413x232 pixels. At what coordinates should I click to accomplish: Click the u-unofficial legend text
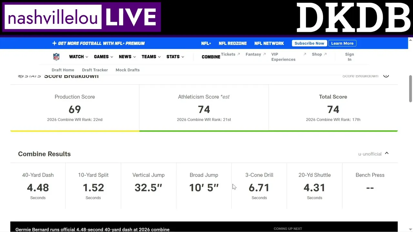[370, 154]
